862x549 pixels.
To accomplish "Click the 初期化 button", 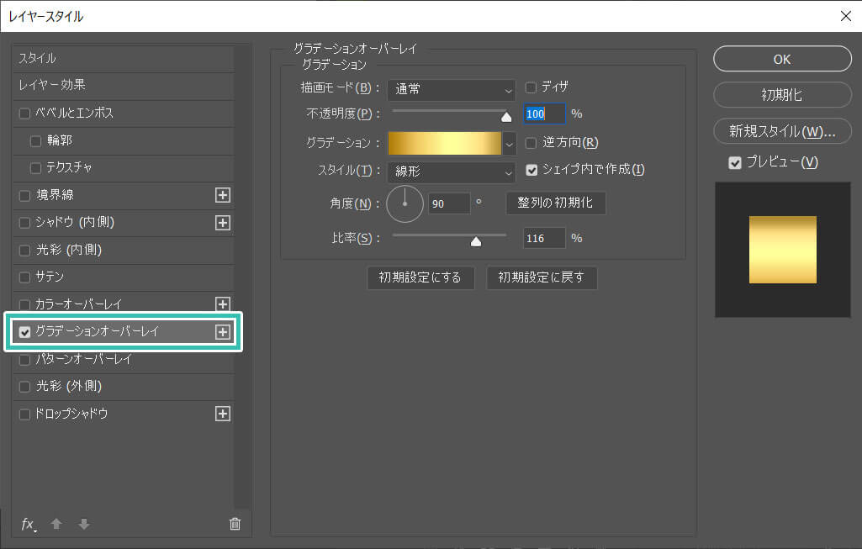I will (x=782, y=94).
